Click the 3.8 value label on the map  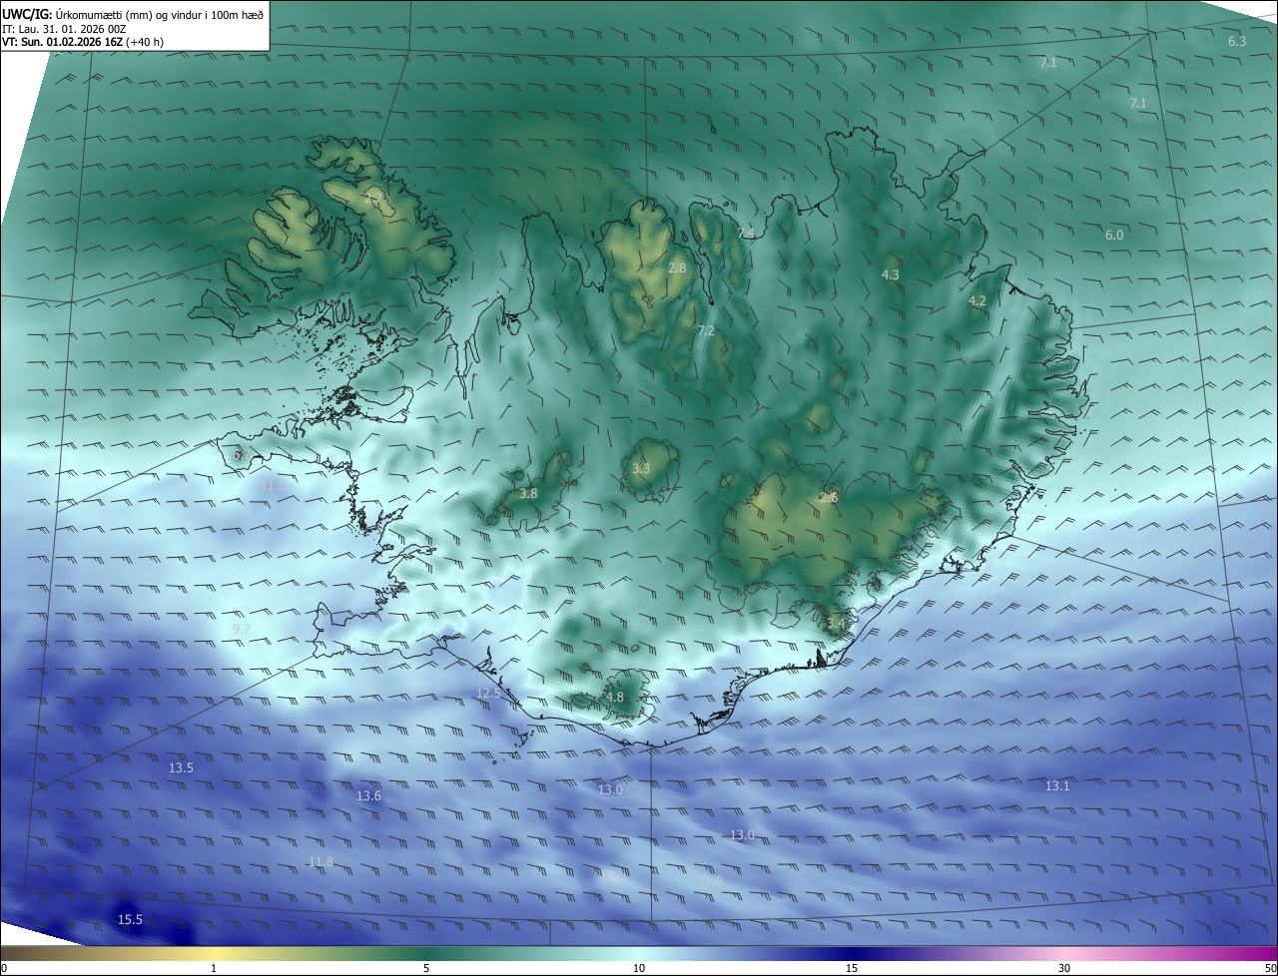click(x=529, y=494)
